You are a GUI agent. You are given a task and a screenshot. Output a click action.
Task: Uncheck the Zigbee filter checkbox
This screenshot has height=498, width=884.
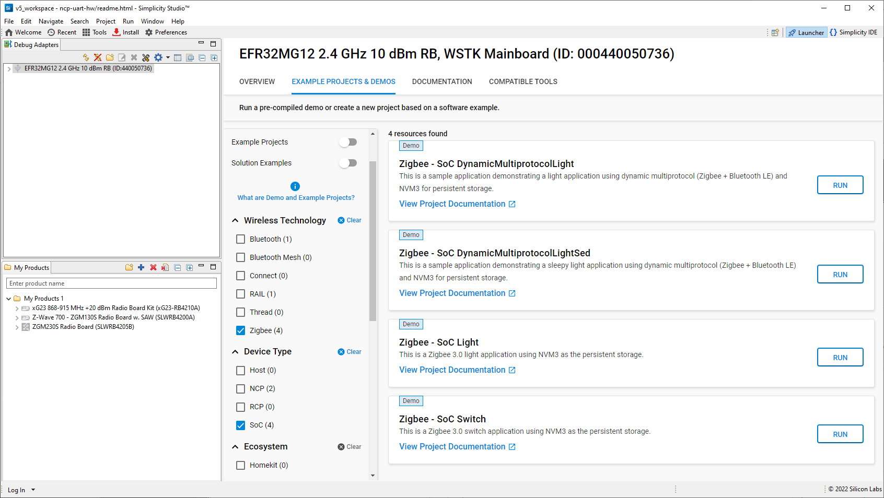tap(240, 330)
